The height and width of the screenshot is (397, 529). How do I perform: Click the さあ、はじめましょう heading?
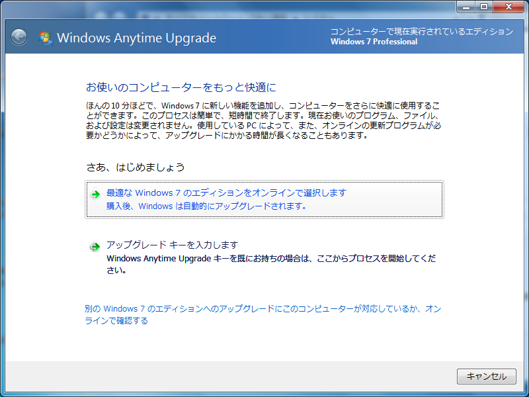[x=135, y=167]
